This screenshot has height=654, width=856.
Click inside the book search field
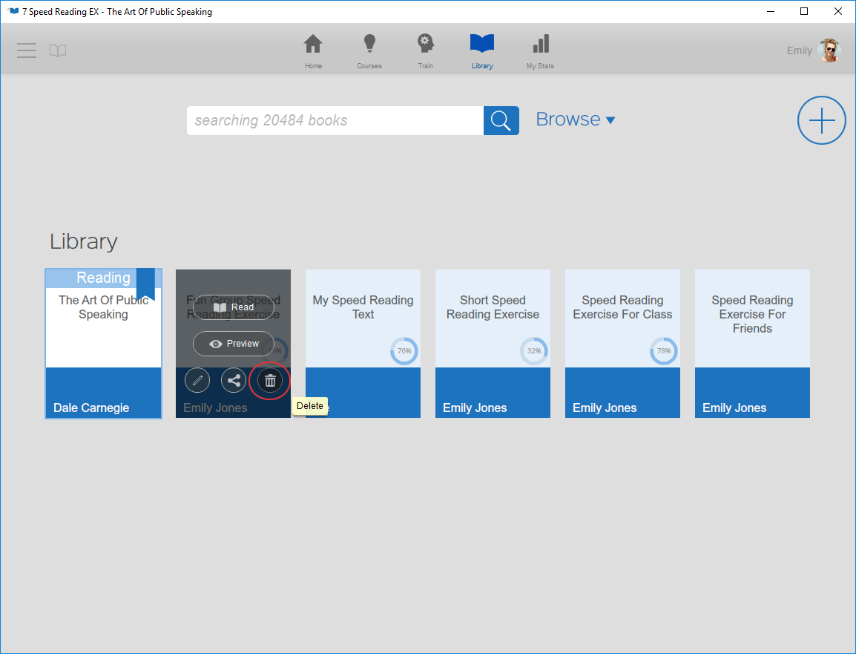click(x=334, y=120)
